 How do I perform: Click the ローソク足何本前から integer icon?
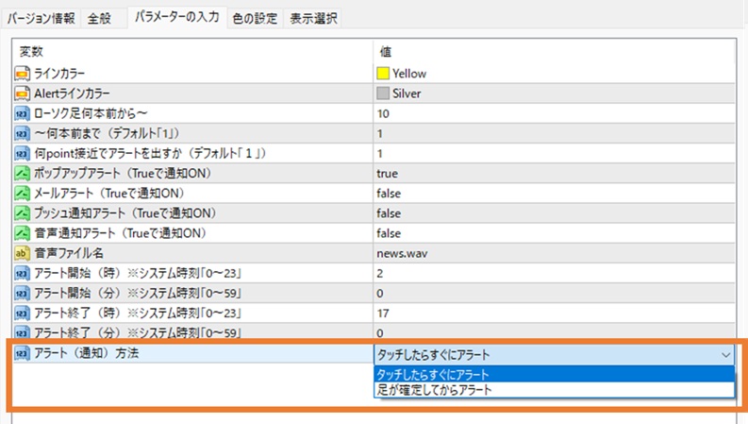click(22, 113)
